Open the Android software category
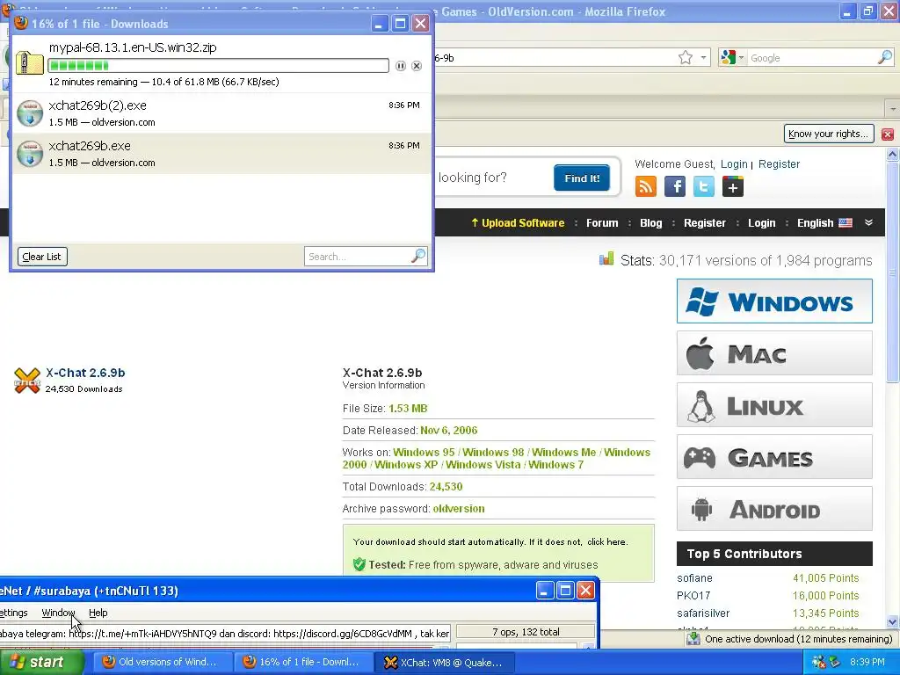 click(x=774, y=509)
